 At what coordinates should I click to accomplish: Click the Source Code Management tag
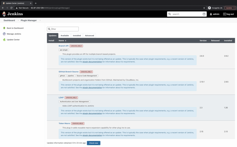pyautogui.click(x=87, y=76)
